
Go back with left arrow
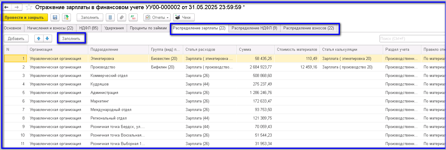7,7
